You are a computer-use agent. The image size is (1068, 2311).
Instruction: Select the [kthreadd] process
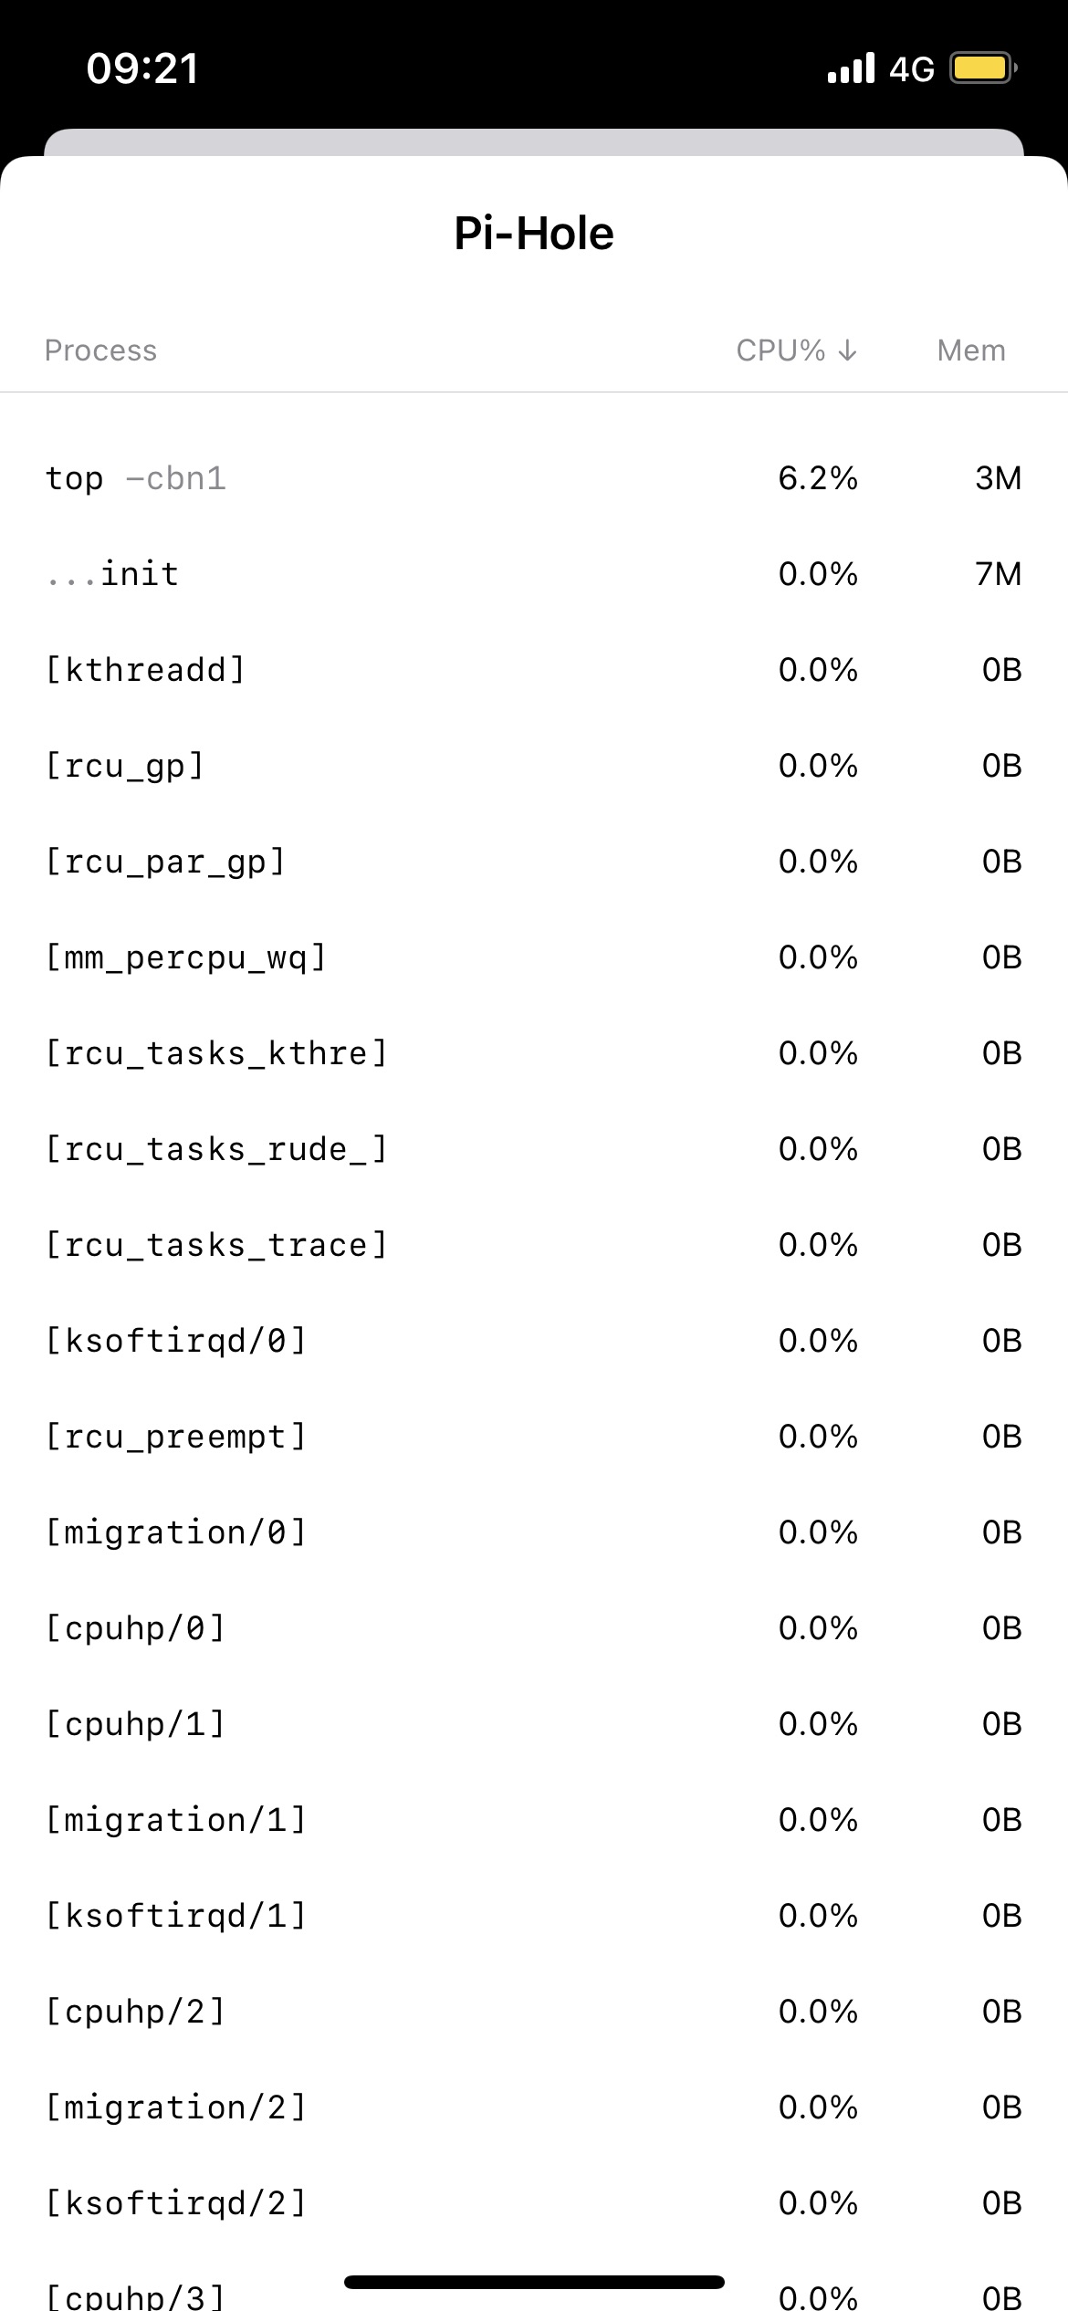pyautogui.click(x=534, y=670)
